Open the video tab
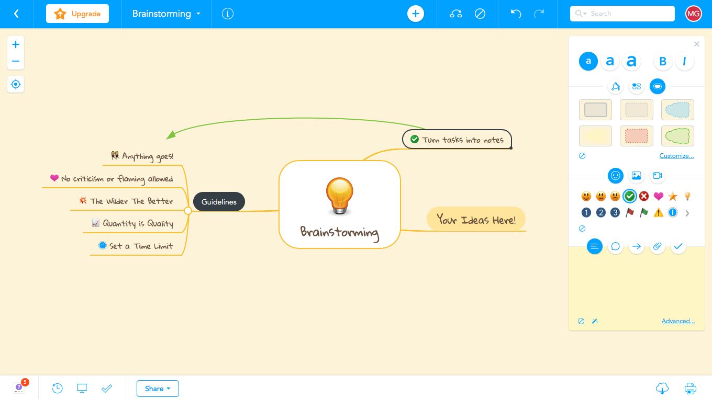This screenshot has width=712, height=399. point(658,176)
